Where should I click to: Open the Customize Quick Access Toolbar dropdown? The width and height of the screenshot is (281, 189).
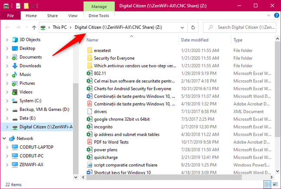[x=33, y=6]
